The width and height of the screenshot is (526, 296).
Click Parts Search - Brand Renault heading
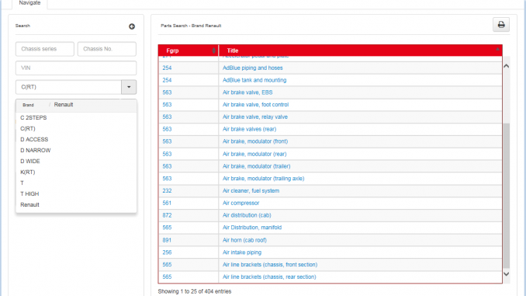pos(191,26)
